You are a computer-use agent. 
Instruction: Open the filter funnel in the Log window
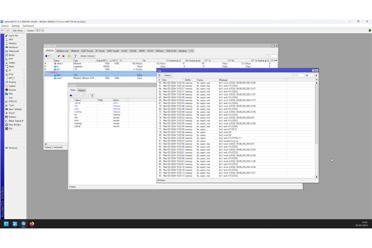159,75
